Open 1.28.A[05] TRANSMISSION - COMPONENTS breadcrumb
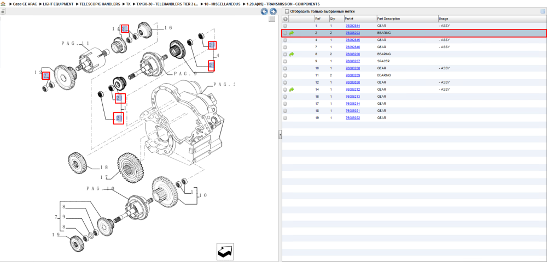This screenshot has width=547, height=262. coord(283,4)
